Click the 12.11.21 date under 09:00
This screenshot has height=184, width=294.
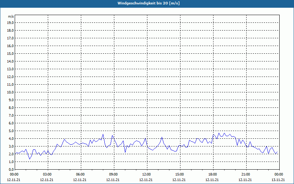pos(113,180)
